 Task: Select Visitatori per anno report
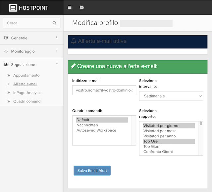click(x=169, y=136)
